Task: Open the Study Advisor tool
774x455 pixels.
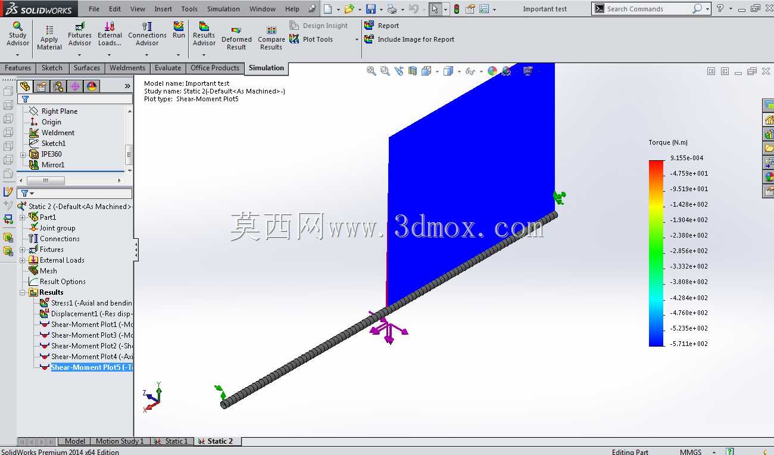Action: click(x=17, y=35)
